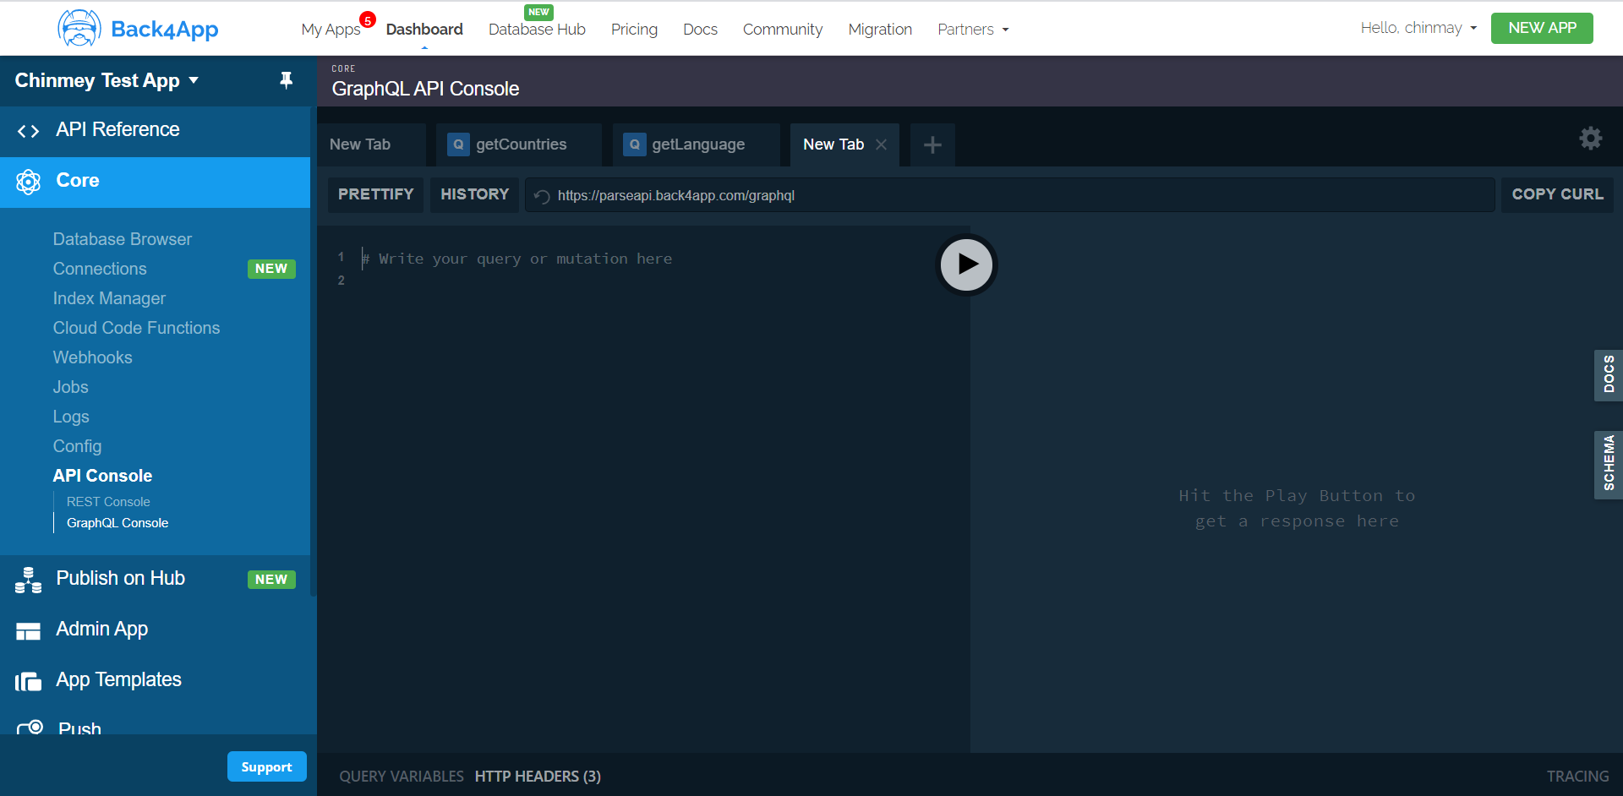
Task: Open My Apps in top navigation
Action: point(331,30)
